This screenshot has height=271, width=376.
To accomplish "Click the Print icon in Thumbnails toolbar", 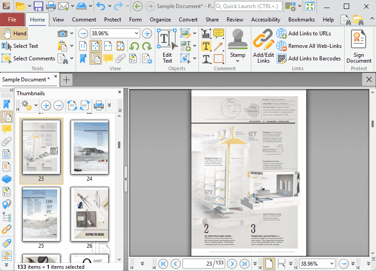I will coord(99,106).
